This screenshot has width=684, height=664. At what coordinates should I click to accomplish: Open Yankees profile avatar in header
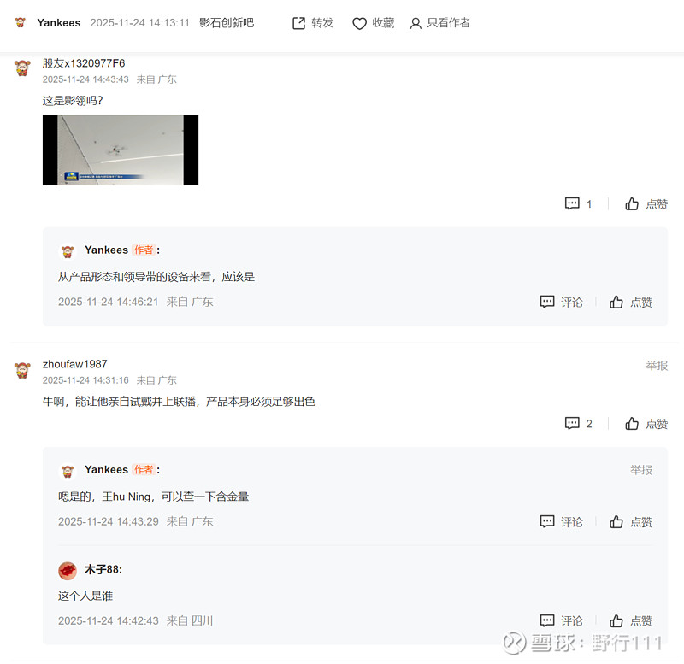(x=20, y=22)
